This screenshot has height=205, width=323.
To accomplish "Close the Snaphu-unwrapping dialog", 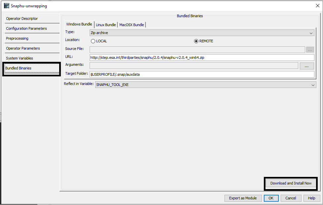I will pyautogui.click(x=317, y=6).
